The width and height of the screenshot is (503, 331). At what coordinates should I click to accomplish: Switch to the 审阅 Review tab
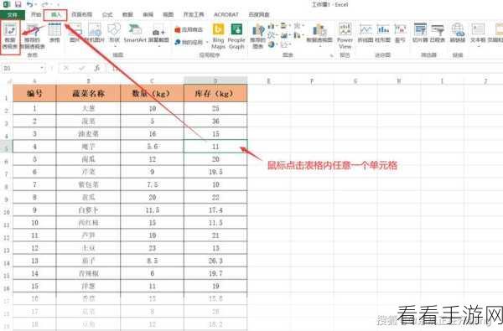[x=148, y=14]
